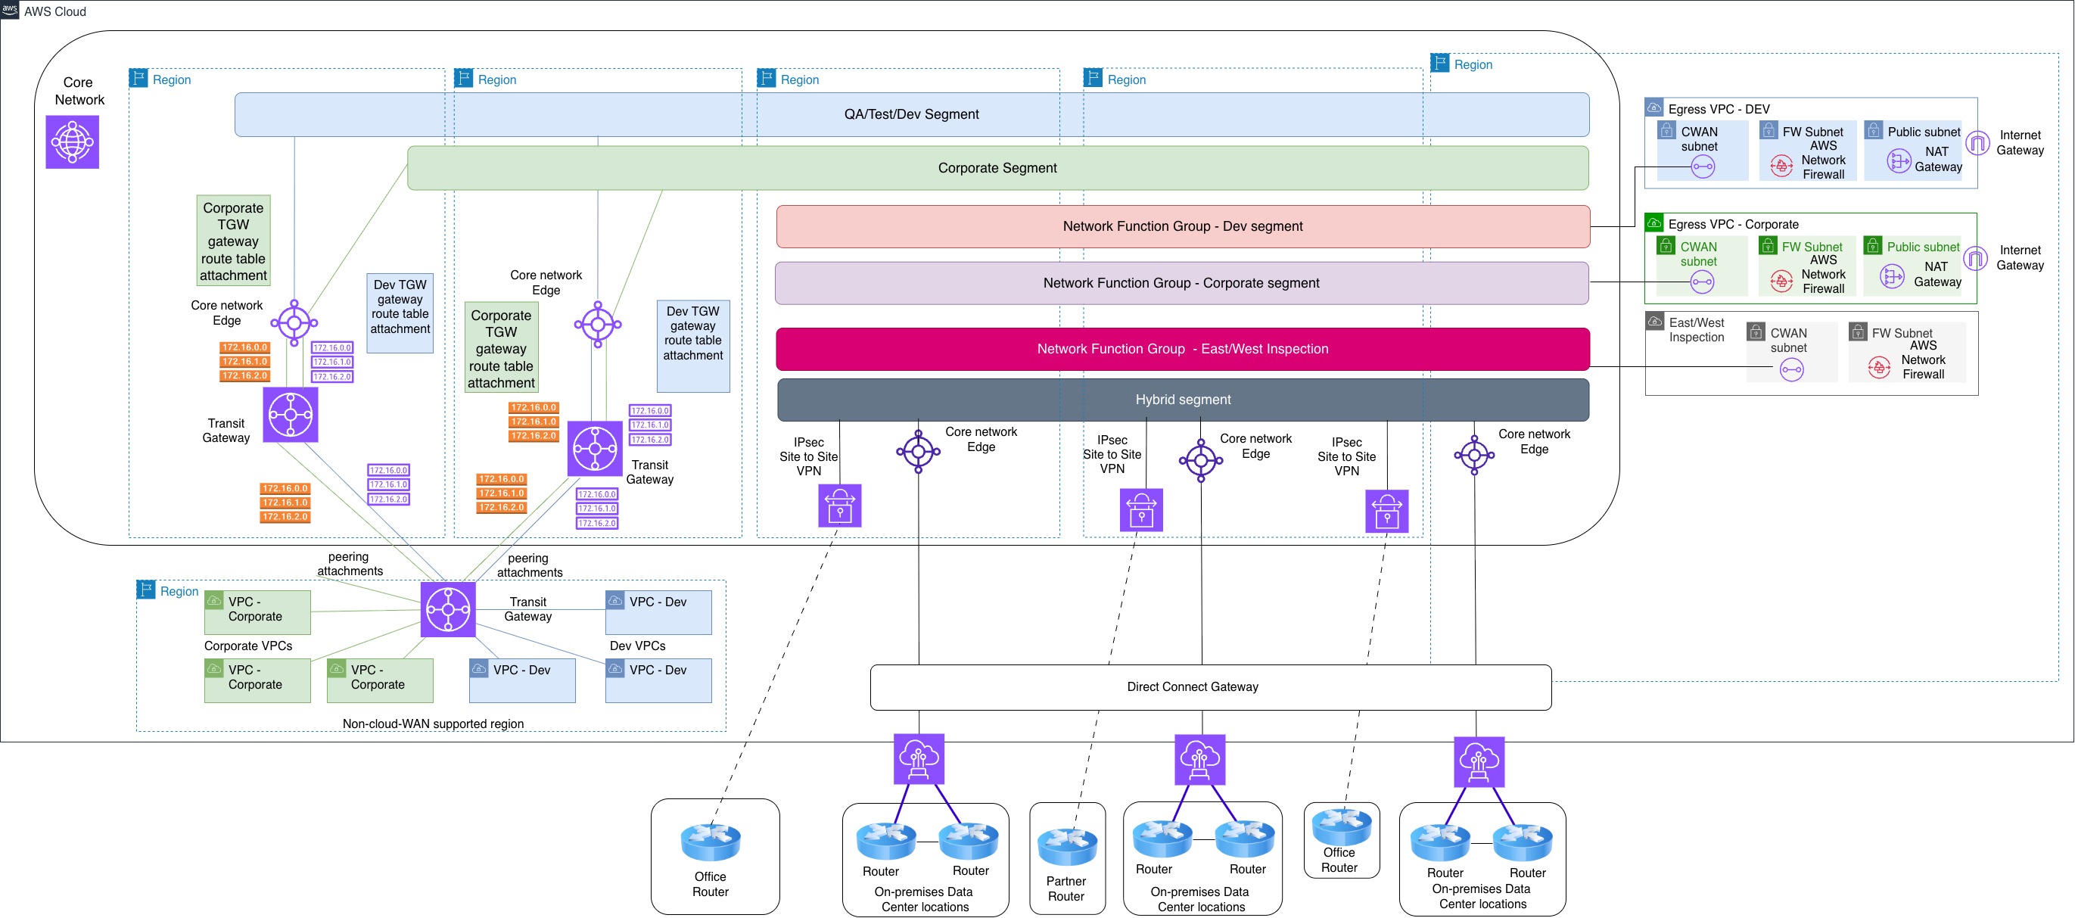2075x918 pixels.
Task: Click Network Function Group - Corporate segment bar
Action: [1181, 284]
